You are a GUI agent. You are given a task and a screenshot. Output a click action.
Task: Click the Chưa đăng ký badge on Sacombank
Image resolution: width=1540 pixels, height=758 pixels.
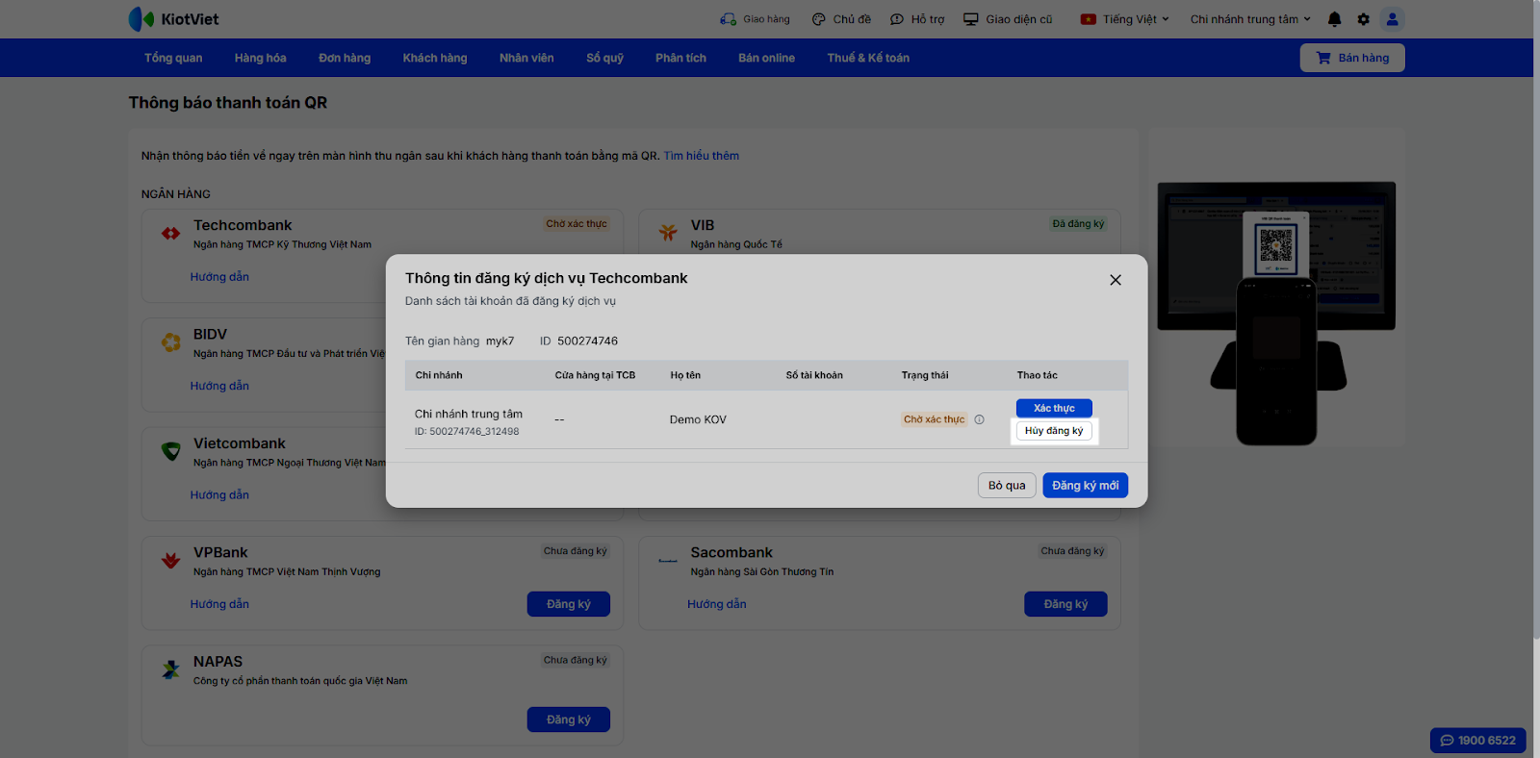[x=1072, y=551]
